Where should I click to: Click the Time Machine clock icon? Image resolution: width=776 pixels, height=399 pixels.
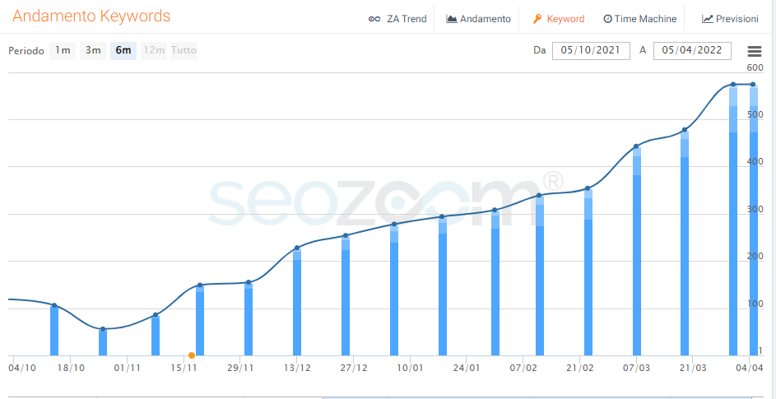tap(607, 19)
